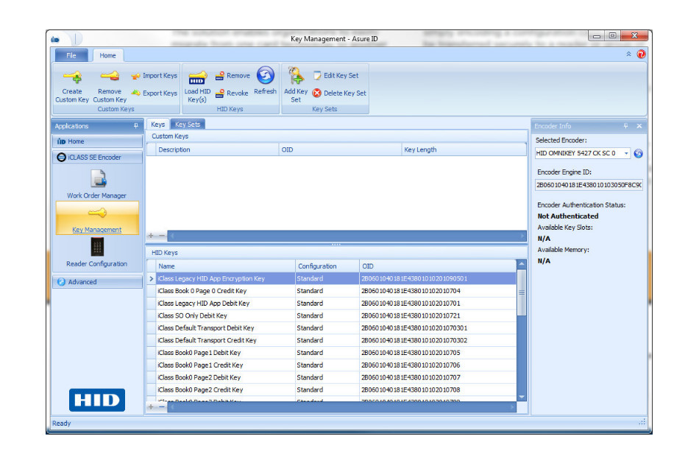The height and width of the screenshot is (464, 699).
Task: Click plus button under HID Keys grid
Action: [x=151, y=407]
